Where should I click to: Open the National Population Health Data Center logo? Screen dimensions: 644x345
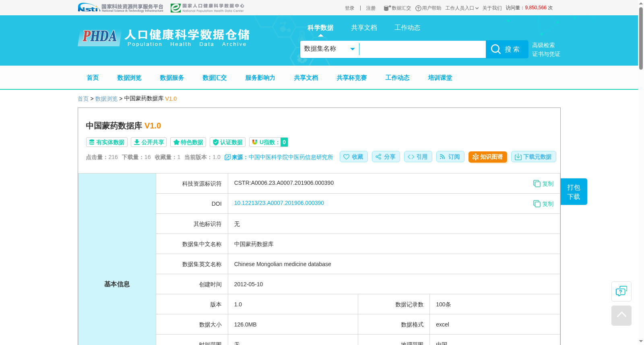(x=207, y=8)
